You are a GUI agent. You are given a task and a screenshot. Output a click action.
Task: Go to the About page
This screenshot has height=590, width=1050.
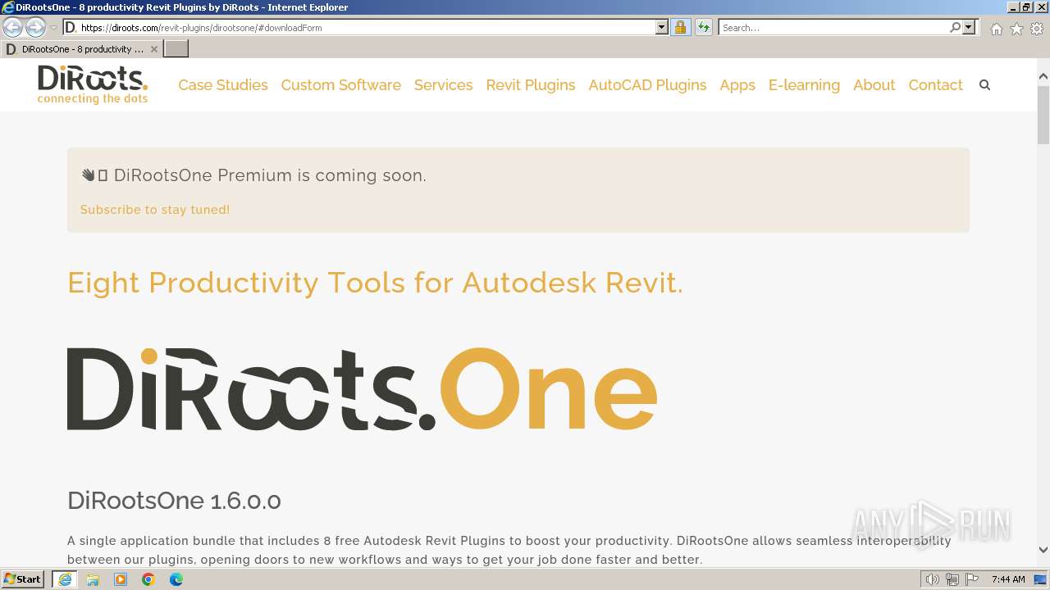point(874,85)
